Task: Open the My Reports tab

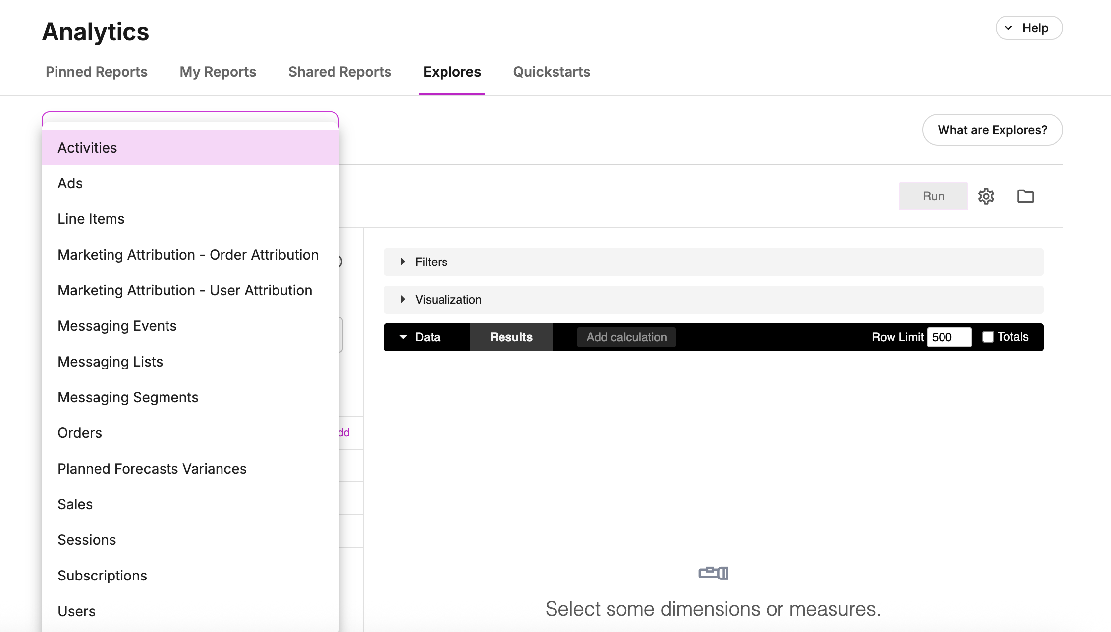Action: point(218,72)
